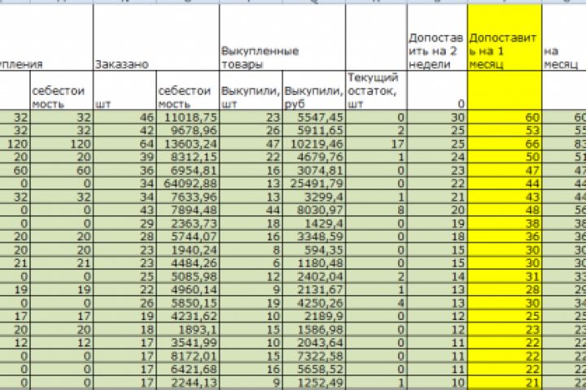Click the cell with 2244,13
The height and width of the screenshot is (390, 586).
point(188,382)
